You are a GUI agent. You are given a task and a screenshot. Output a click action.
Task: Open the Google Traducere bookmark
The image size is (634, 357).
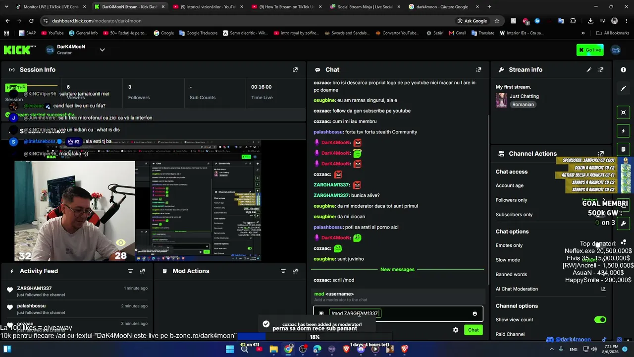198,33
